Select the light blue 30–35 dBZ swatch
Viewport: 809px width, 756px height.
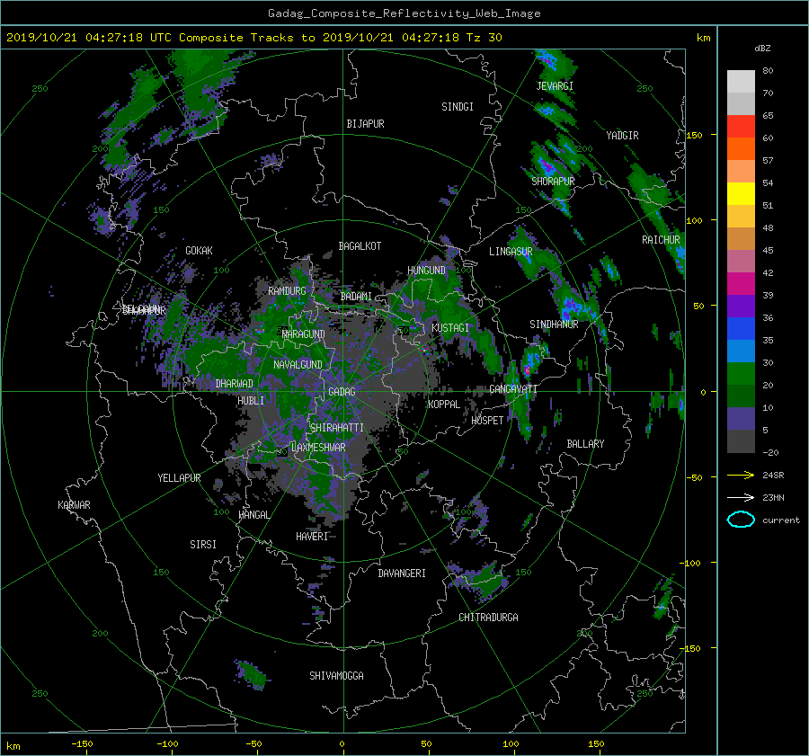(x=741, y=351)
